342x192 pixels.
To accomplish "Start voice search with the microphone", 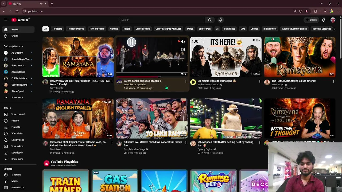I will click(x=220, y=20).
